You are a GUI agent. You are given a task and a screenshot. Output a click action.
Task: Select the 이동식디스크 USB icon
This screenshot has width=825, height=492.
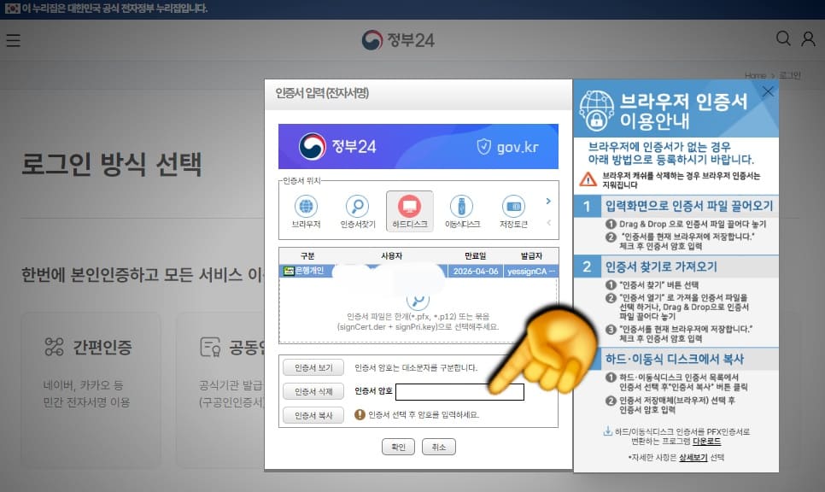[462, 206]
